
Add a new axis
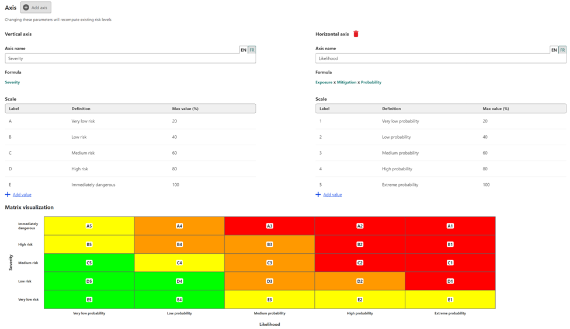[36, 7]
